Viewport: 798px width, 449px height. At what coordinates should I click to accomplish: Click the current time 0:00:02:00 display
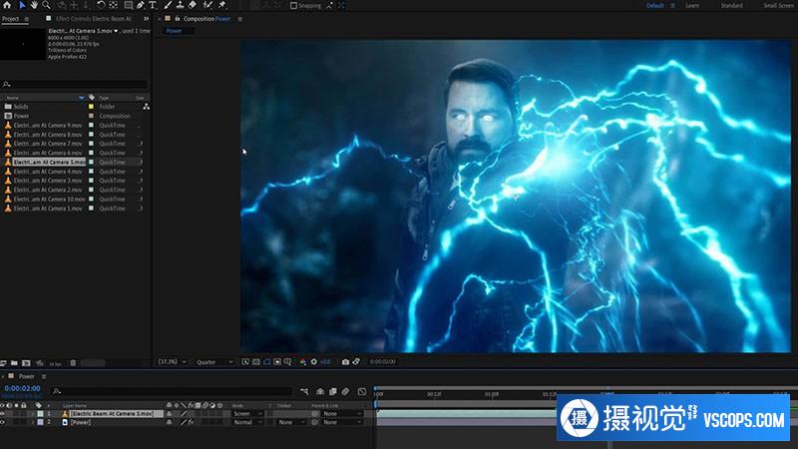point(22,388)
